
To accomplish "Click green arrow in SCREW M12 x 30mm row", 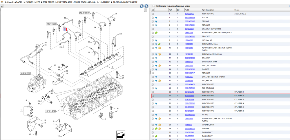I will coord(159,44).
